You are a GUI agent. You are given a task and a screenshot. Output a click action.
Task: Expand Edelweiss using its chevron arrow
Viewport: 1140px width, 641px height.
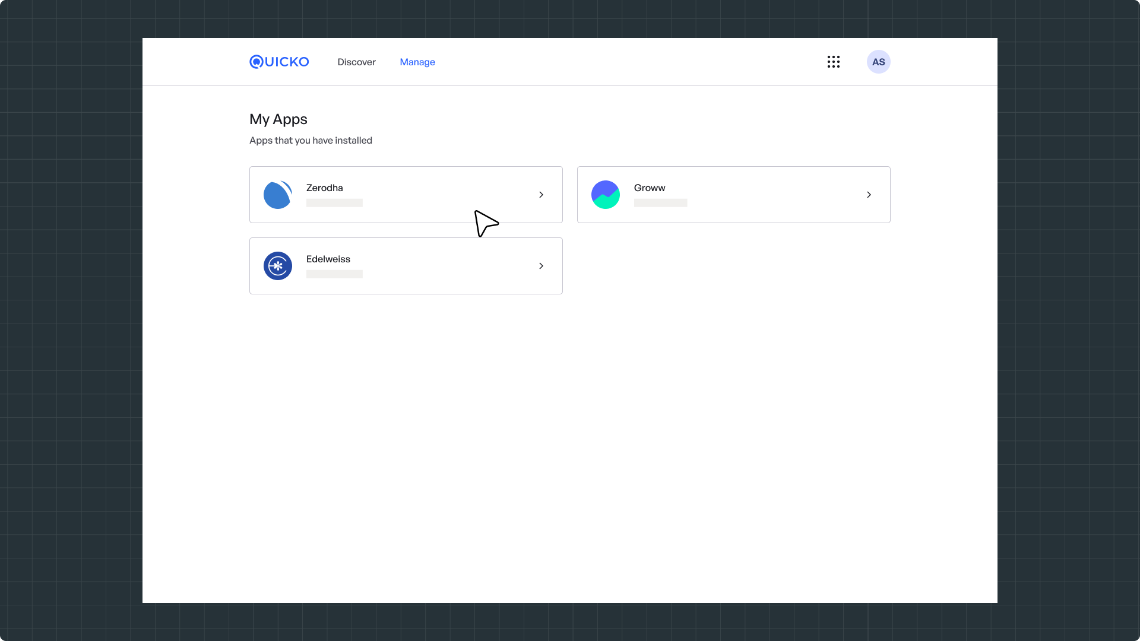[541, 266]
